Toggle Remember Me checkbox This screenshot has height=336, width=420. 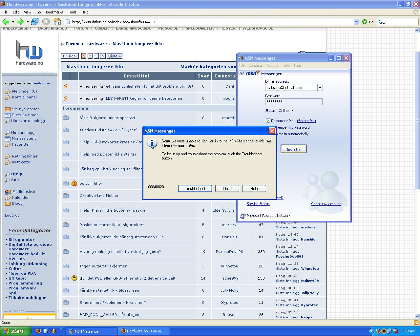click(268, 121)
